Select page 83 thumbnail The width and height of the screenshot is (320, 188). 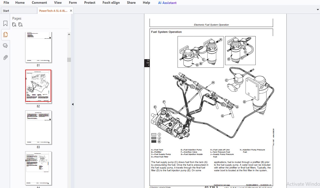tap(38, 128)
